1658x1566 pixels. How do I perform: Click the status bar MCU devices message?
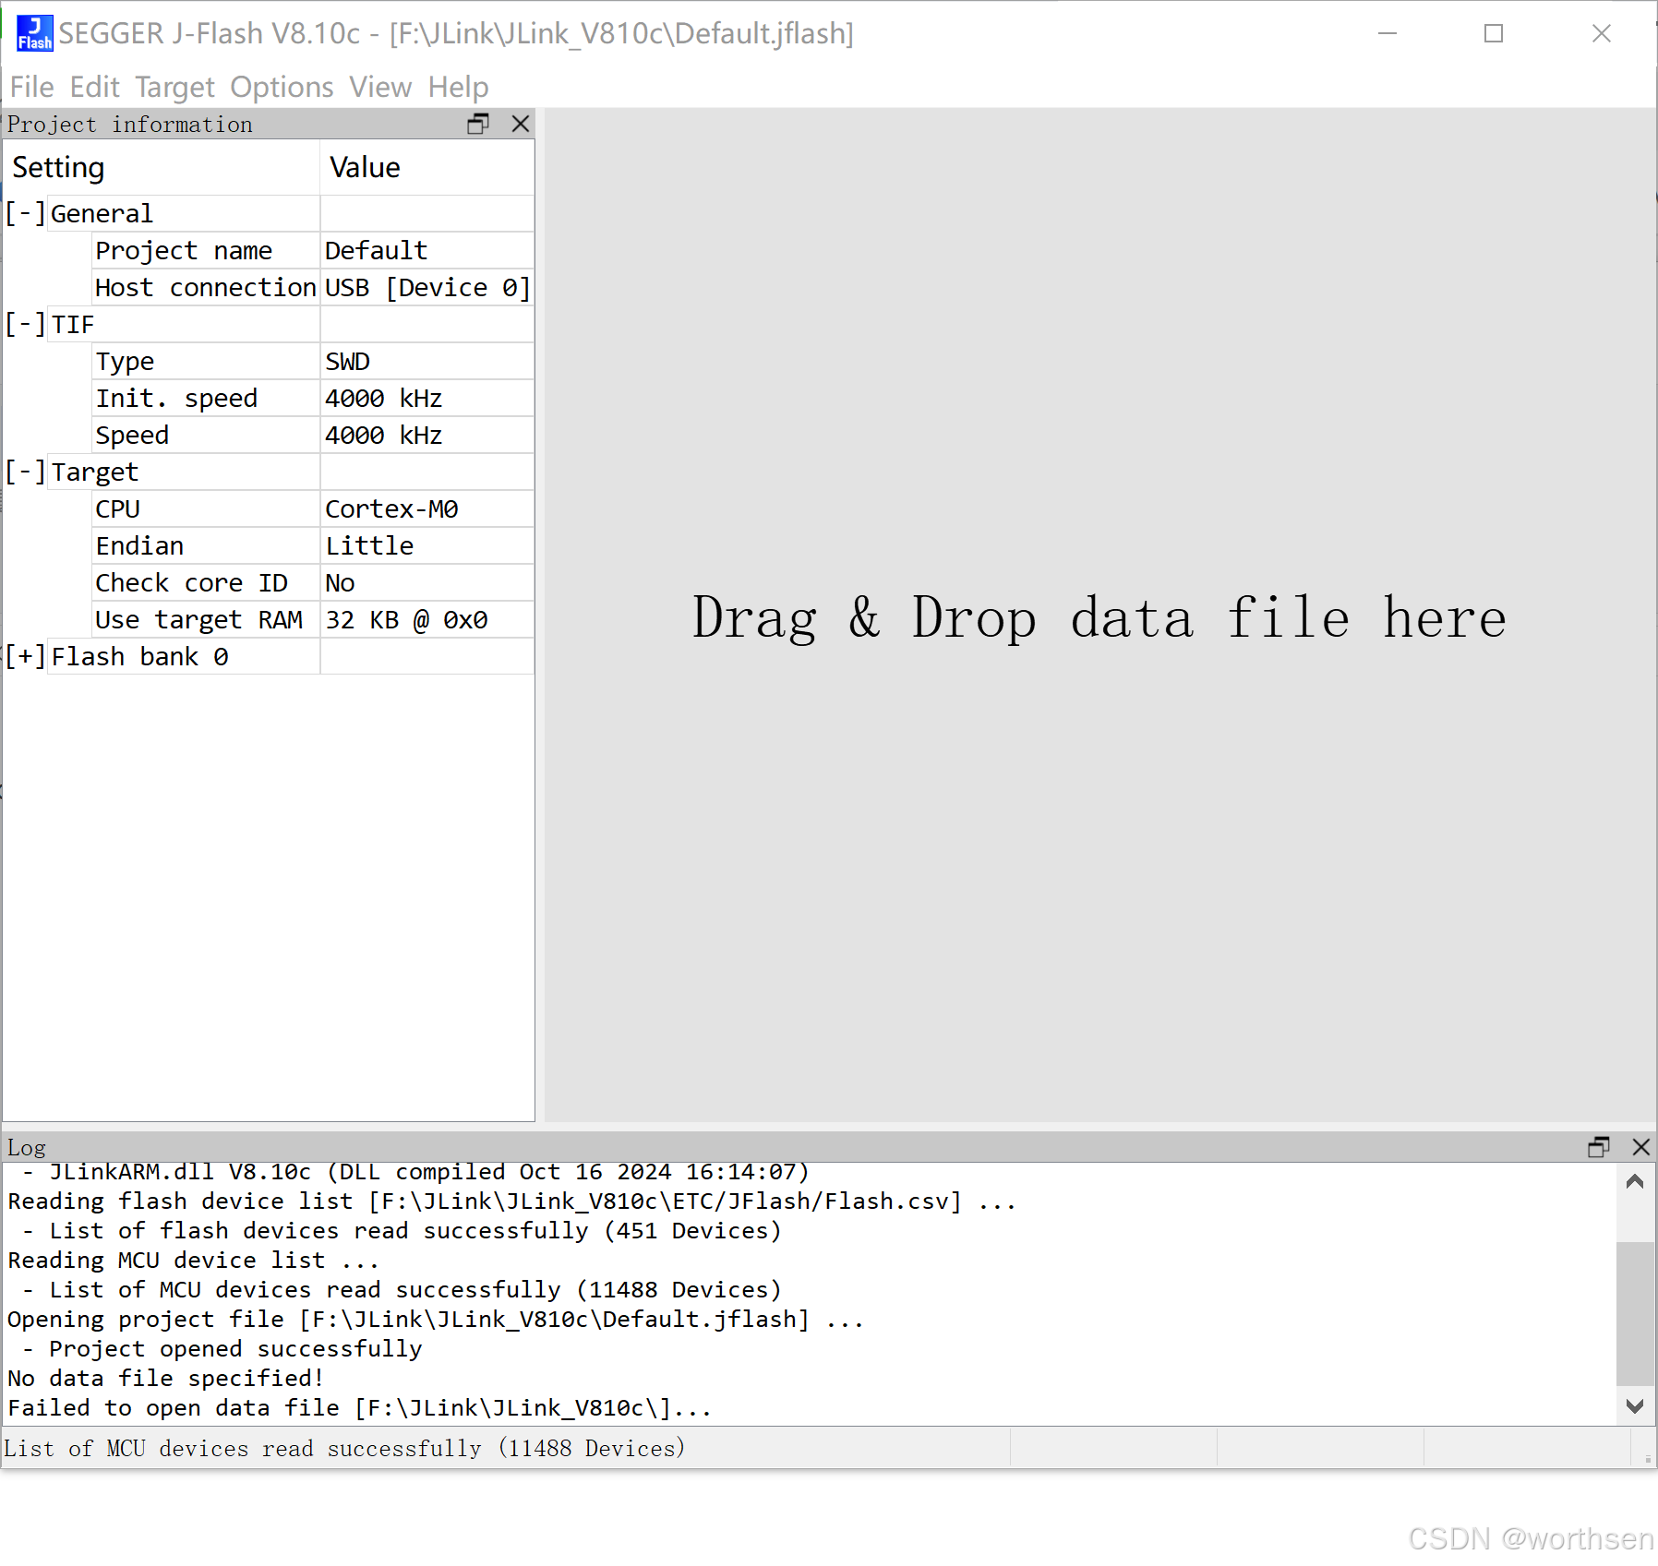click(x=344, y=1448)
